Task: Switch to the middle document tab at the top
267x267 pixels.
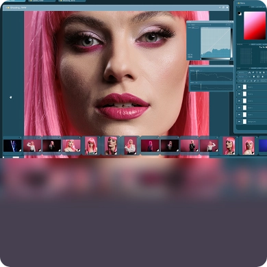Action: click(42, 1)
